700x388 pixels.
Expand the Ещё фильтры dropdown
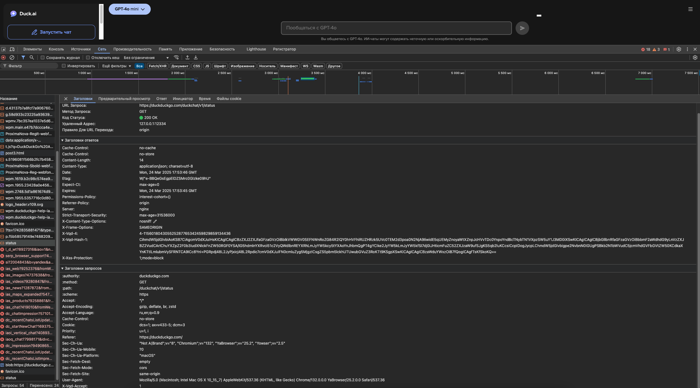(x=116, y=66)
